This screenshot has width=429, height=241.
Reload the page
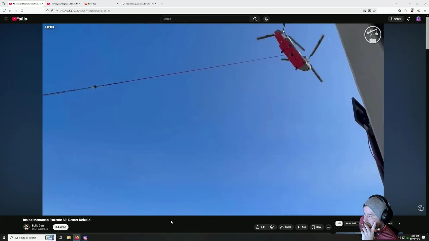point(22,11)
